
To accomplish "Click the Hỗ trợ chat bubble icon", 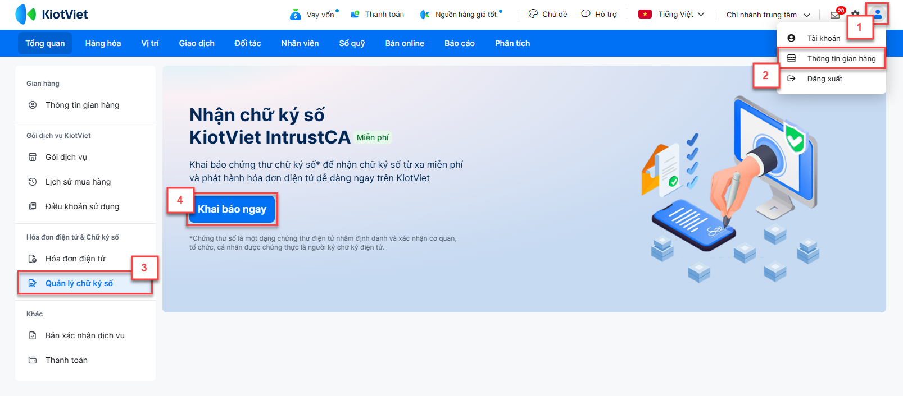I will point(586,13).
